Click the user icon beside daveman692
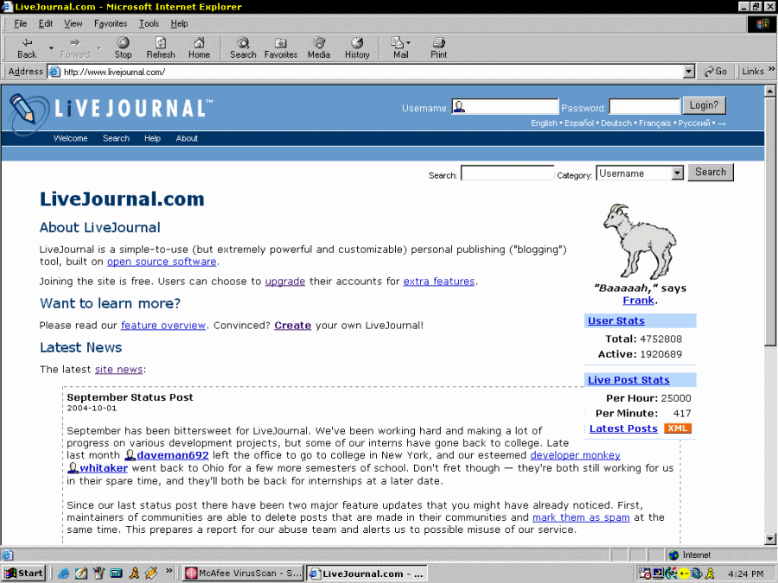 (x=130, y=455)
